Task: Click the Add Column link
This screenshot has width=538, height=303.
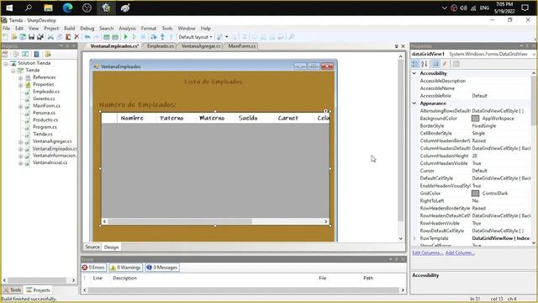Action: [460, 252]
